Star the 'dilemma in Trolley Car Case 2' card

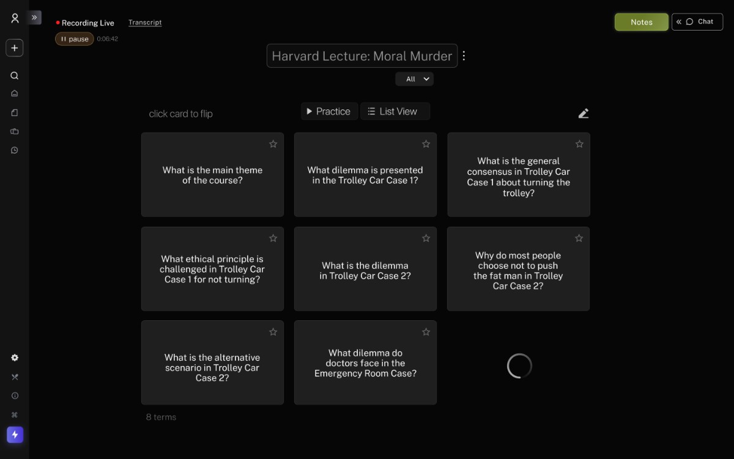(426, 238)
